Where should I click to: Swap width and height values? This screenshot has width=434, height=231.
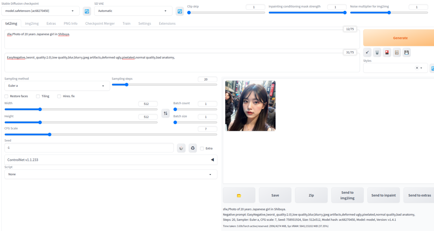pos(166,113)
